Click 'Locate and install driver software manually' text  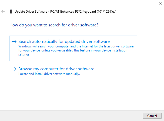(49, 74)
